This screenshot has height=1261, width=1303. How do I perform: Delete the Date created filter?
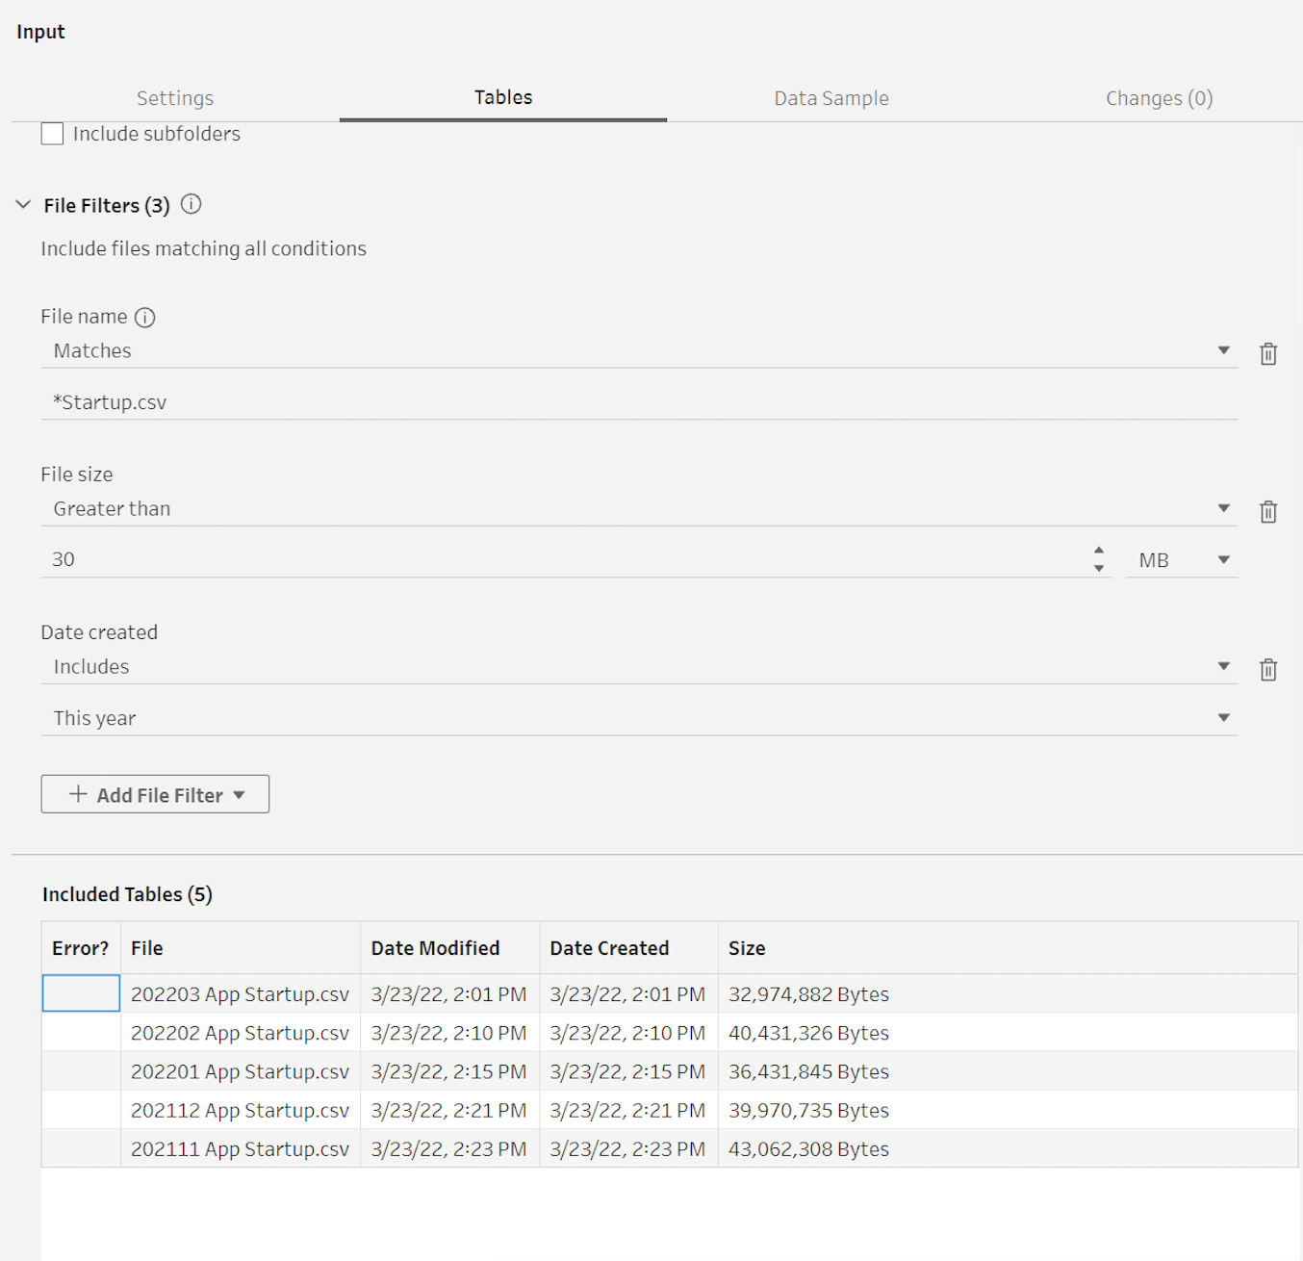(1267, 670)
